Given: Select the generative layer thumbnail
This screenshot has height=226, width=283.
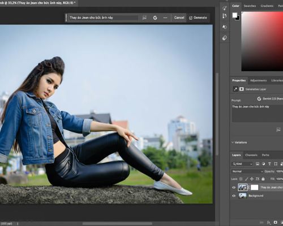Looking at the screenshot, I should pyautogui.click(x=243, y=188).
